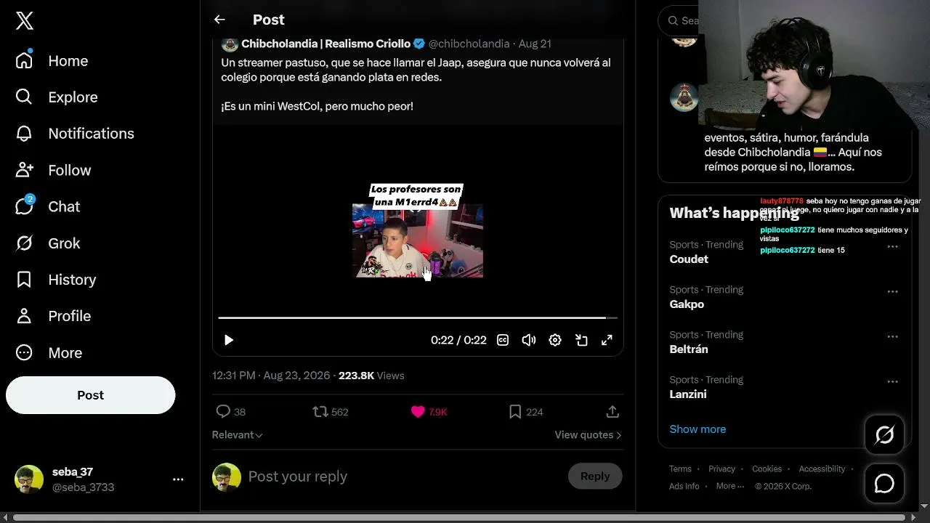The height and width of the screenshot is (523, 930).
Task: Open Home from the sidebar
Action: (52, 61)
